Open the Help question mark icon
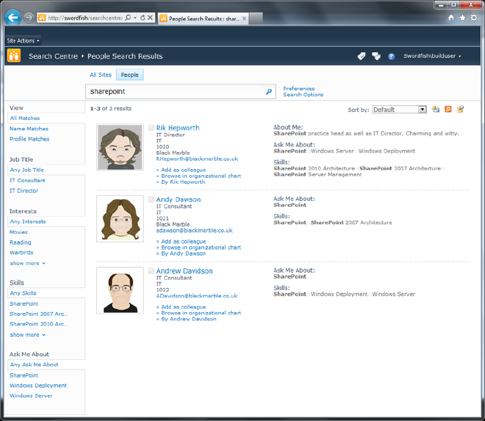This screenshot has width=485, height=421. click(x=391, y=56)
